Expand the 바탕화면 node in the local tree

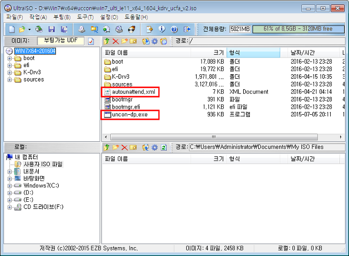pos(9,179)
